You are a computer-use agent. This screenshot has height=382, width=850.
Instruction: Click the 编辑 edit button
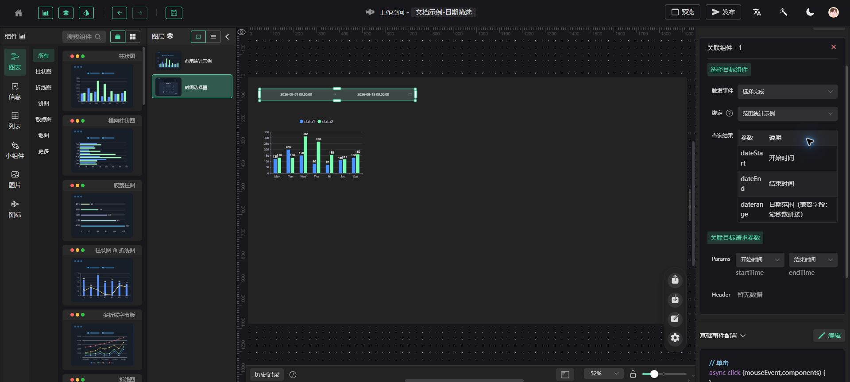[x=829, y=336]
